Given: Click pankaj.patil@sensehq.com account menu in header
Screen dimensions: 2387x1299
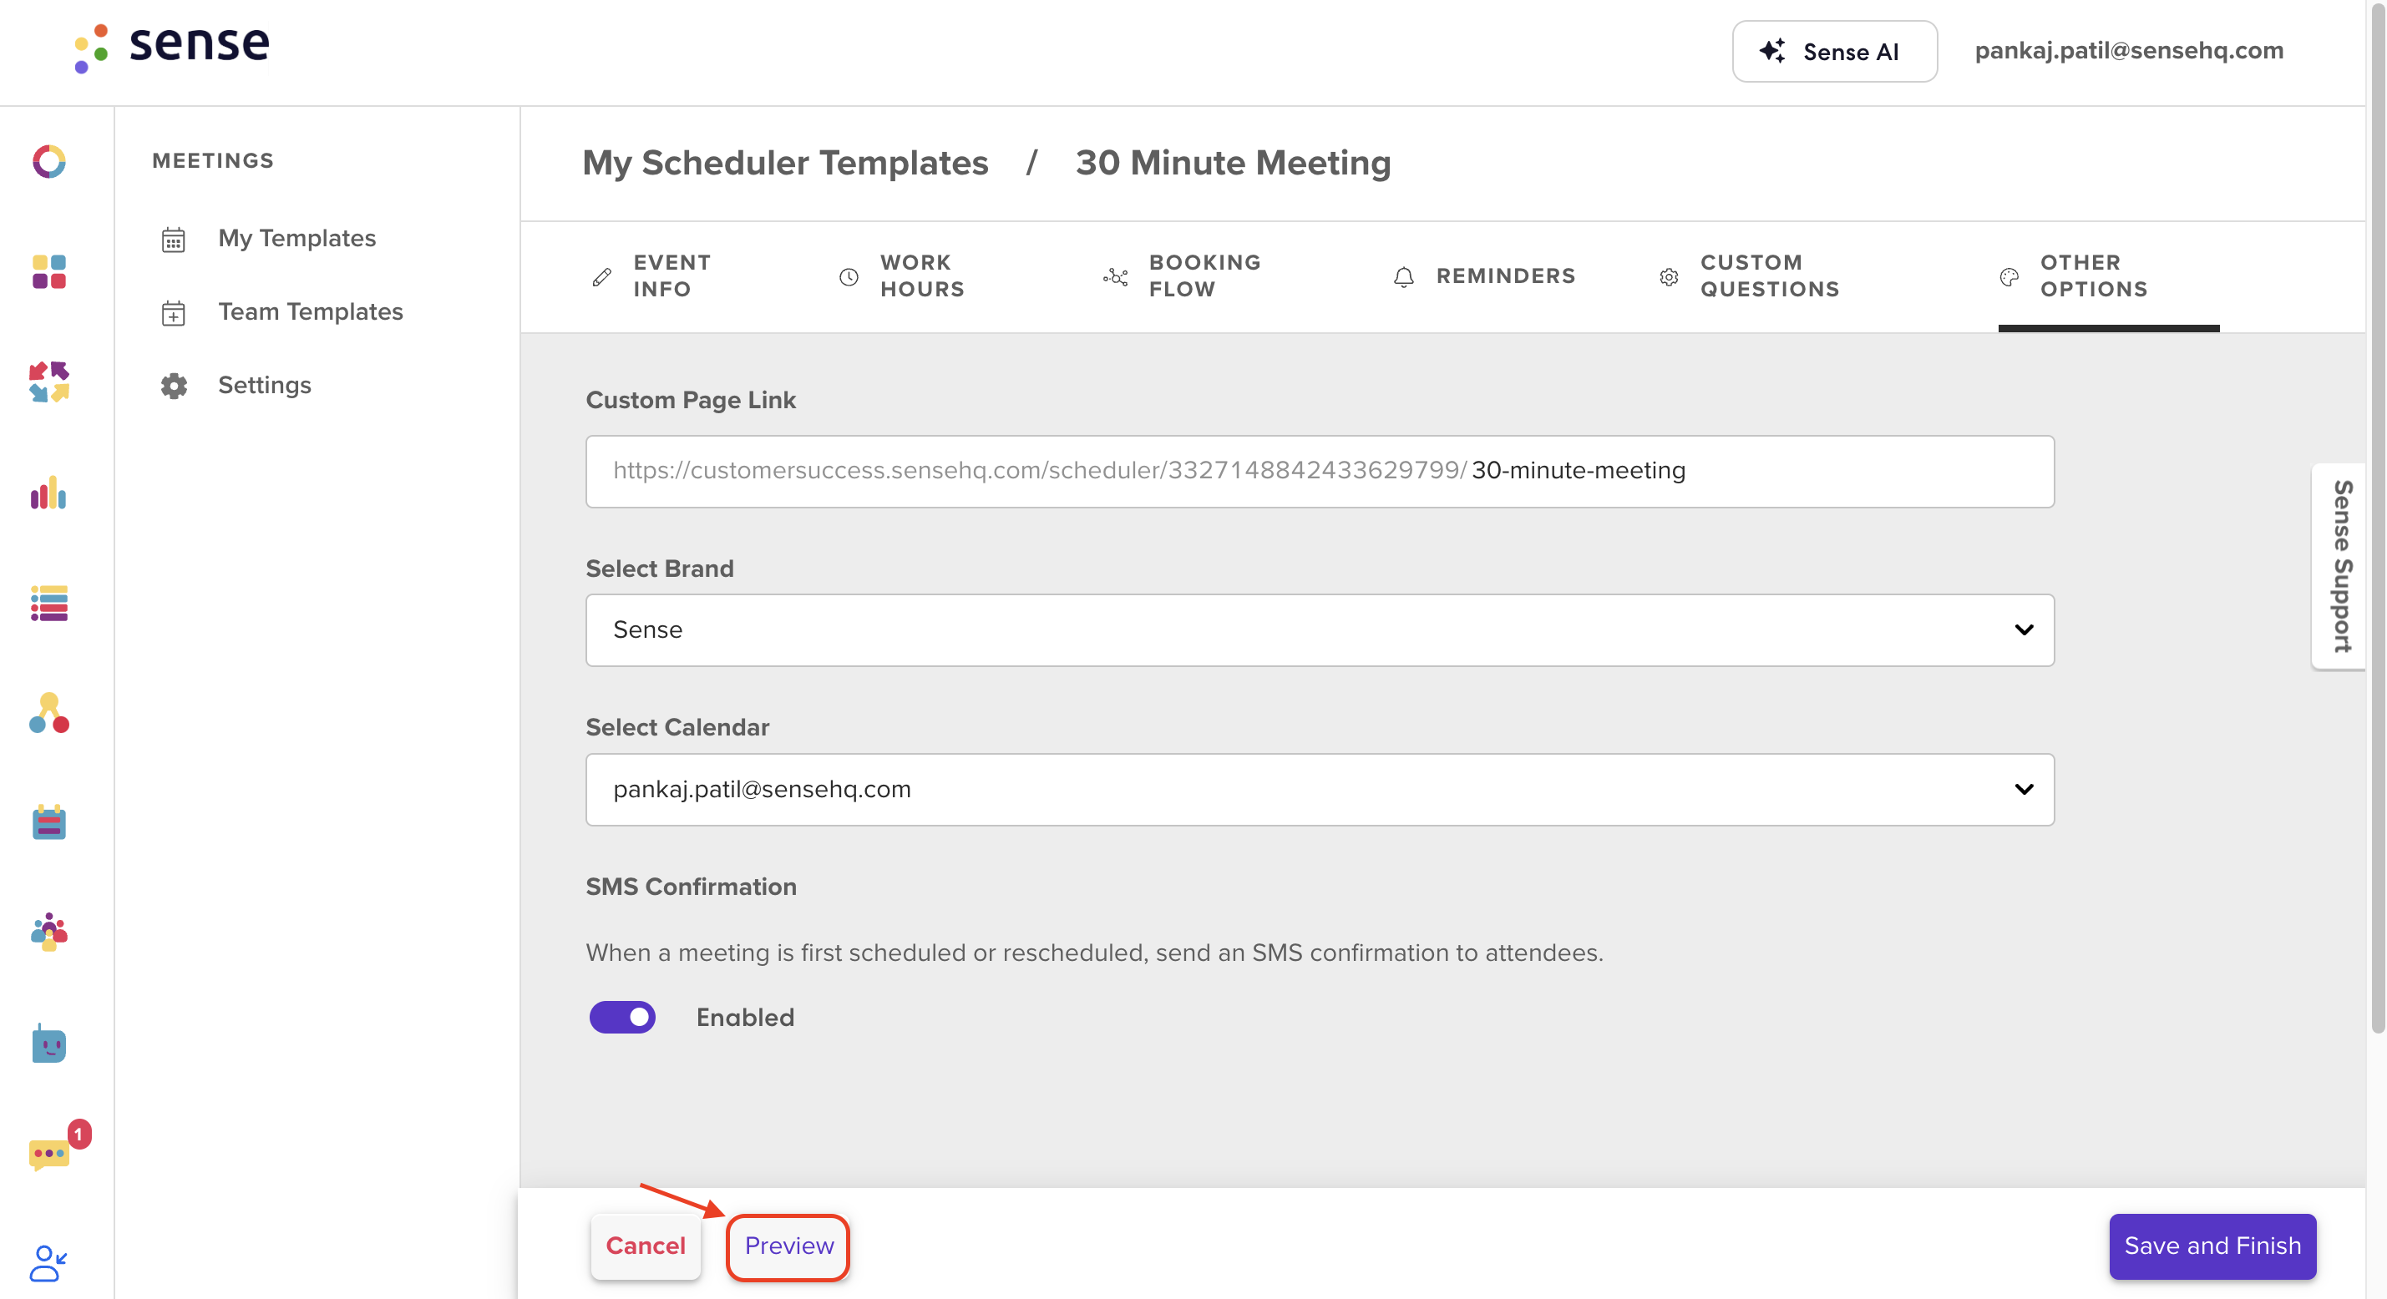Looking at the screenshot, I should pos(2128,51).
